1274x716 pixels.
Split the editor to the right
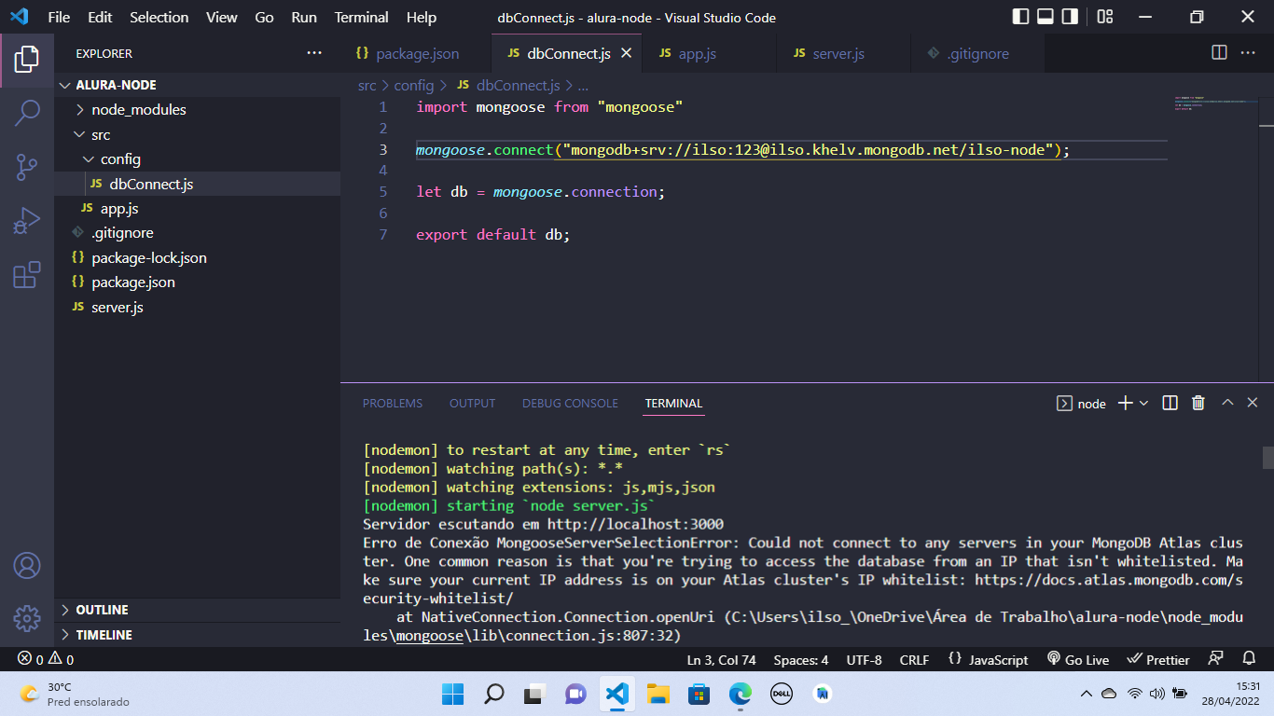tap(1219, 53)
